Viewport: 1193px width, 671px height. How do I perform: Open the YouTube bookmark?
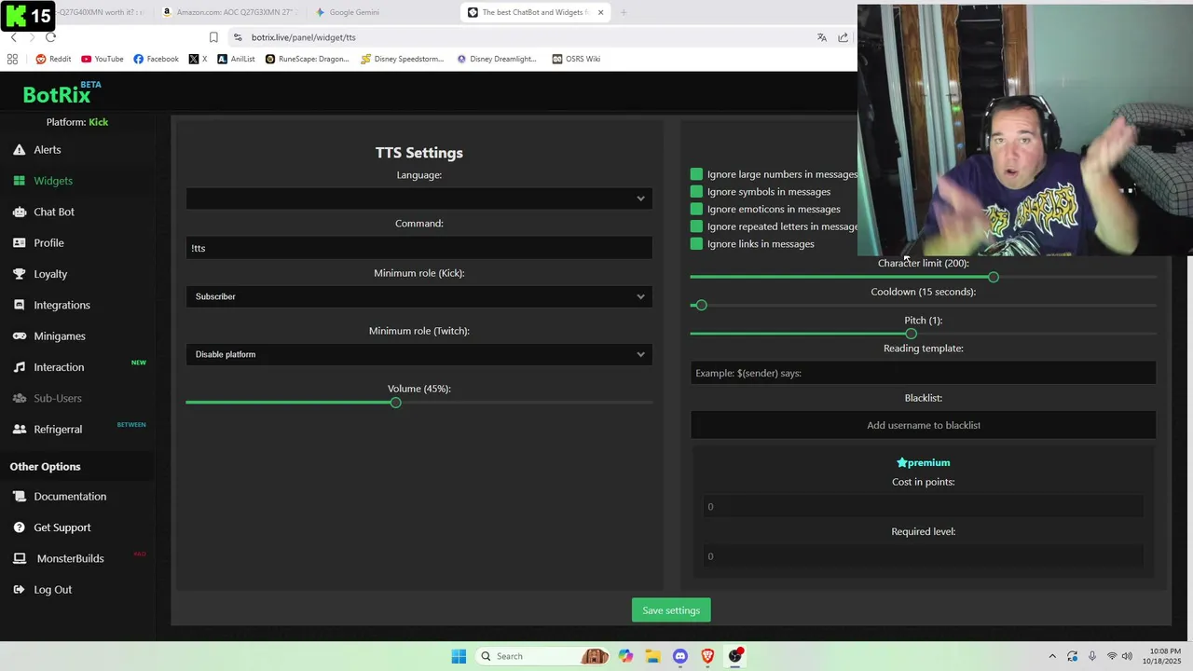(x=102, y=59)
